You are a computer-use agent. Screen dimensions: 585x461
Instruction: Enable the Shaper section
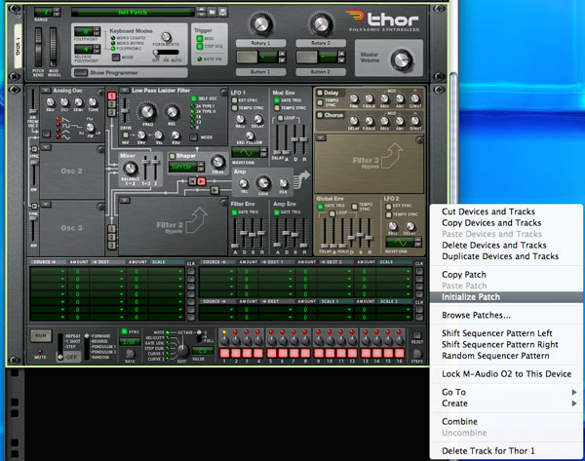(172, 156)
